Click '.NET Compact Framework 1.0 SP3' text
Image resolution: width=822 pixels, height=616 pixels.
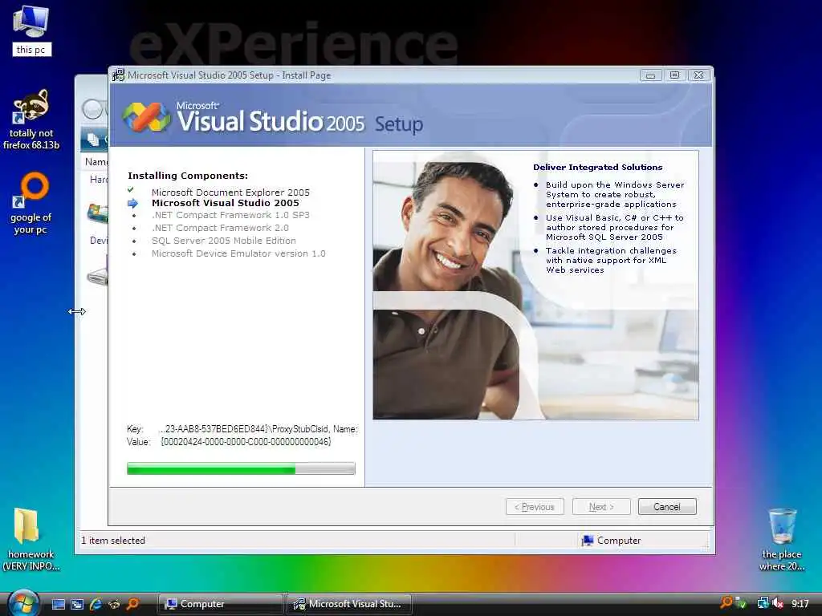coord(230,215)
